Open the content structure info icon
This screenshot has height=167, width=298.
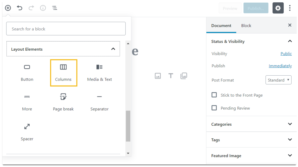(43, 8)
